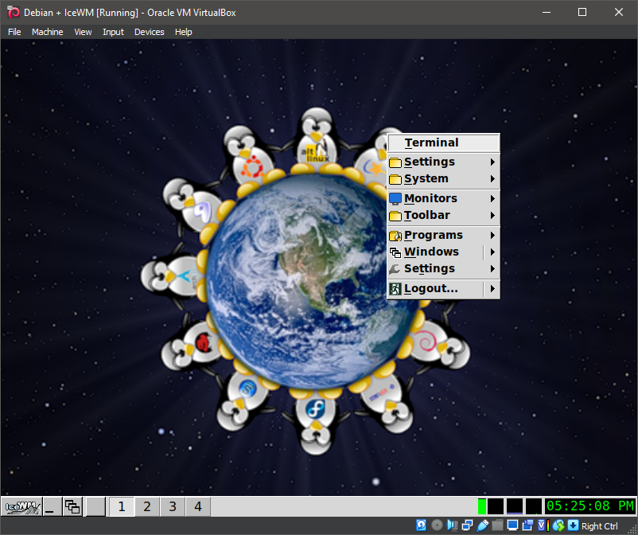Click the green CPU status monitor
The width and height of the screenshot is (638, 535).
(x=482, y=506)
